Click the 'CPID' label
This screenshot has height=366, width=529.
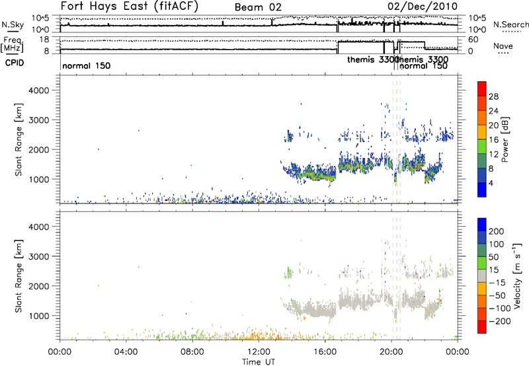tap(15, 63)
